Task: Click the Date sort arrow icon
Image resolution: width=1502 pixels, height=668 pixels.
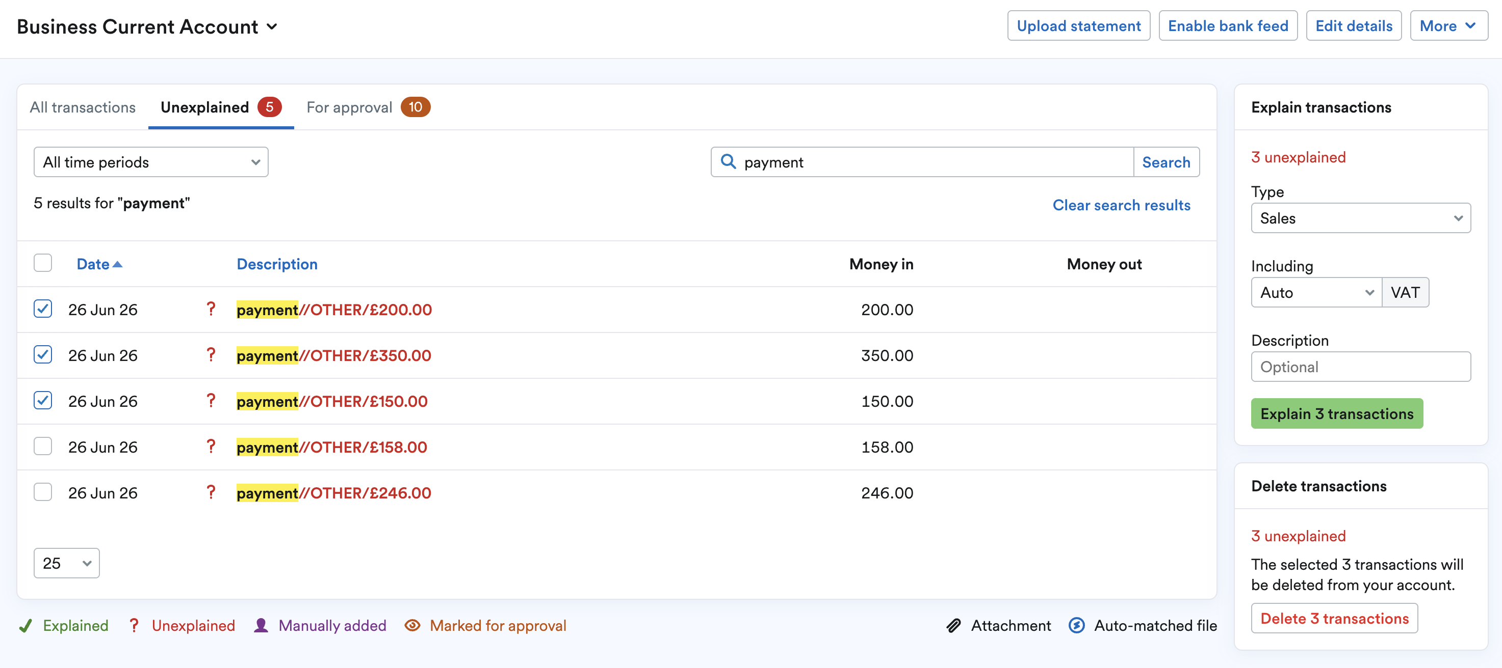Action: tap(118, 264)
